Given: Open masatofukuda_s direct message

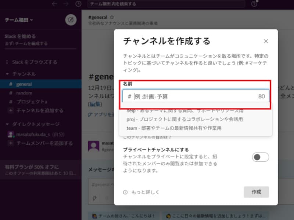Looking at the screenshot, I should point(41,135).
